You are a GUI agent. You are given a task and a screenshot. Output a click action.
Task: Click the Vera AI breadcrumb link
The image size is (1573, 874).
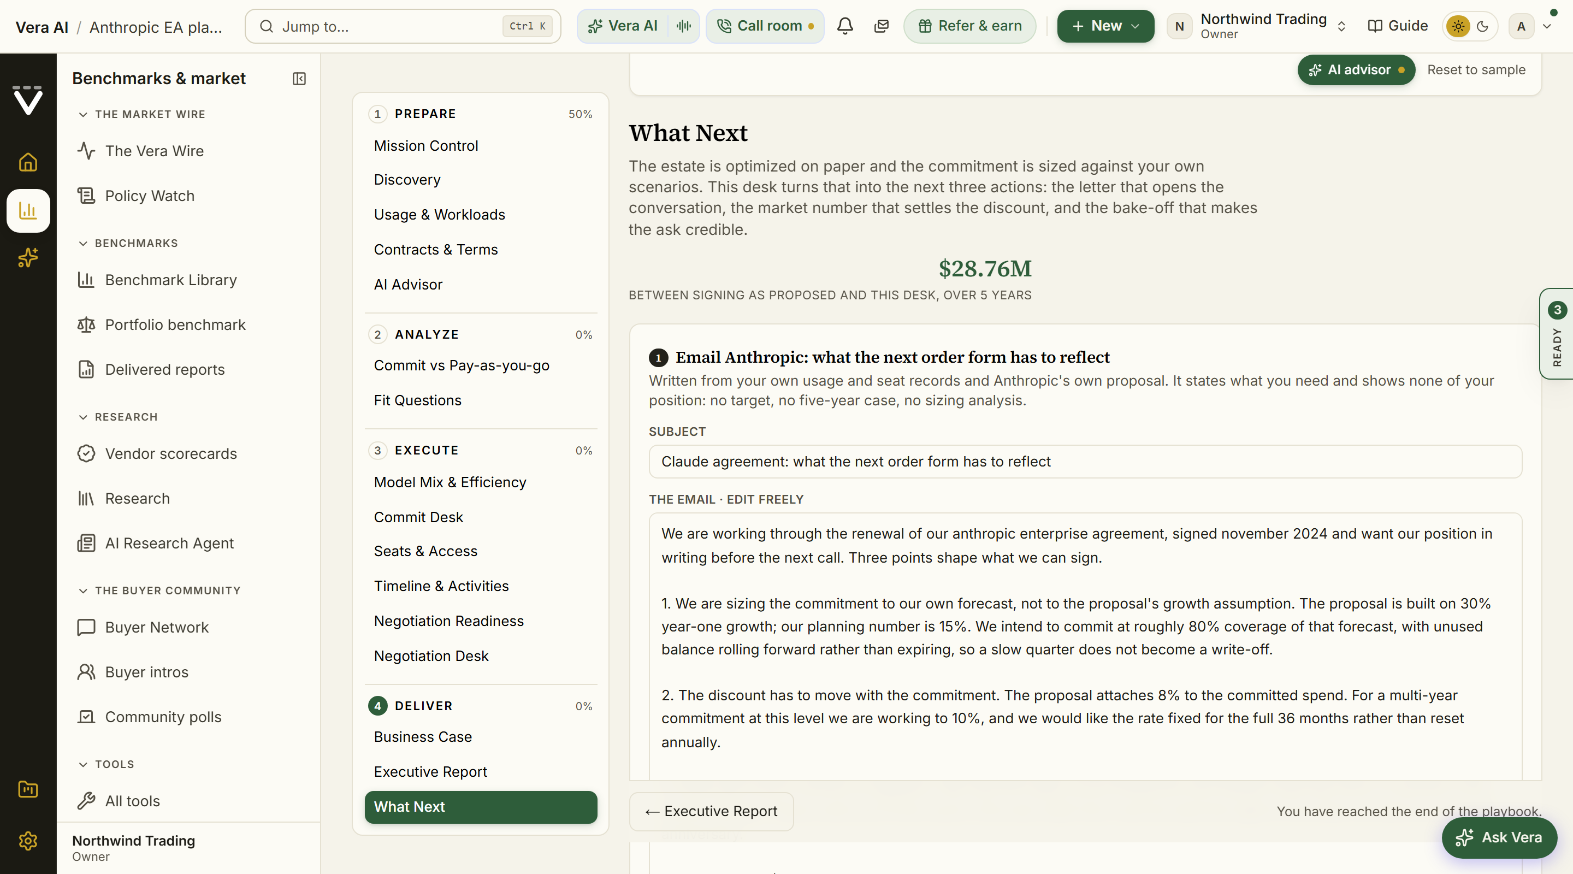(42, 27)
